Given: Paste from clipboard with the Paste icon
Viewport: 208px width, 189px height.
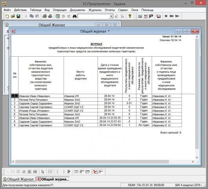Looking at the screenshot, I should (37, 16).
